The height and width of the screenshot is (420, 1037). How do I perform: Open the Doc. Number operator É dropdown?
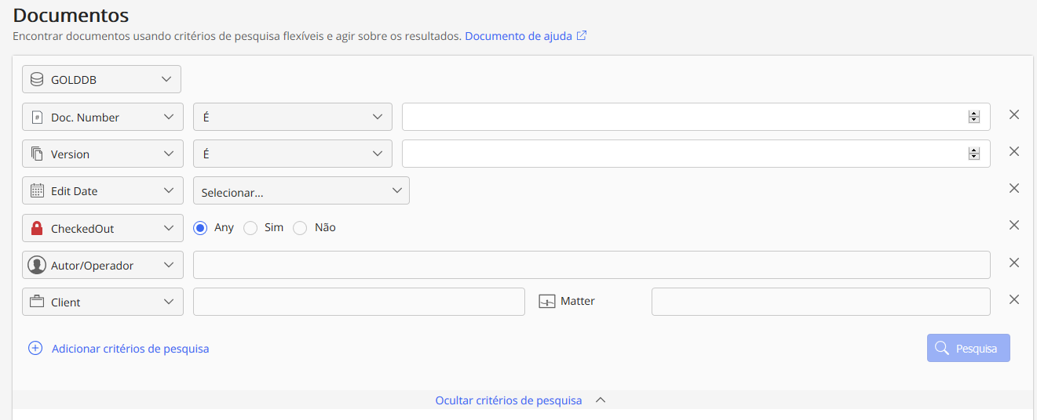[292, 117]
